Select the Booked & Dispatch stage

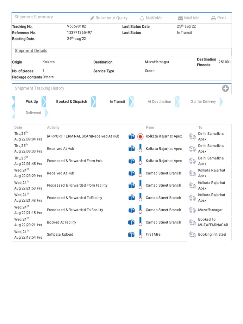(x=72, y=102)
